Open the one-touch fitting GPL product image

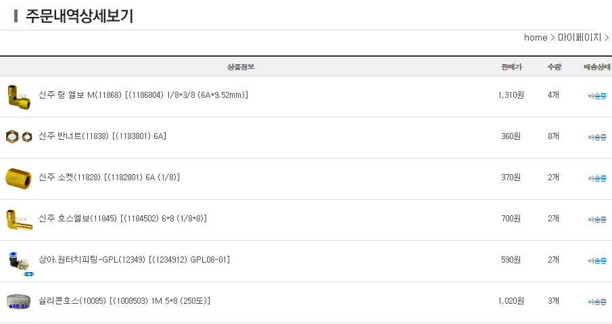click(x=21, y=263)
